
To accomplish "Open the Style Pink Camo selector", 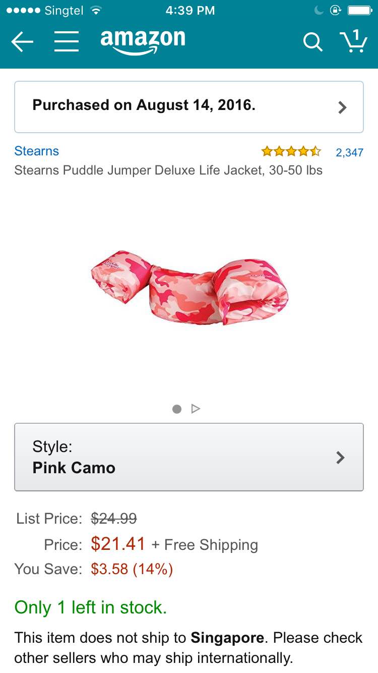I will [x=189, y=457].
